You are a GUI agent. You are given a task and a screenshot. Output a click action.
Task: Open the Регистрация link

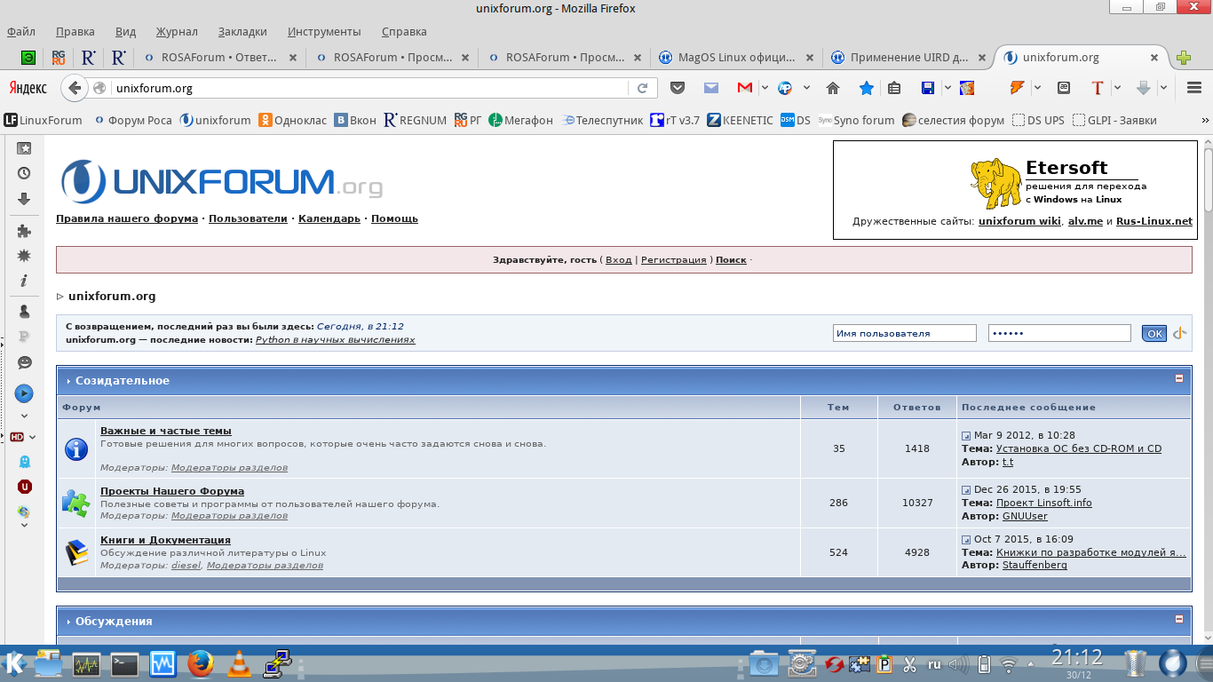tap(674, 260)
